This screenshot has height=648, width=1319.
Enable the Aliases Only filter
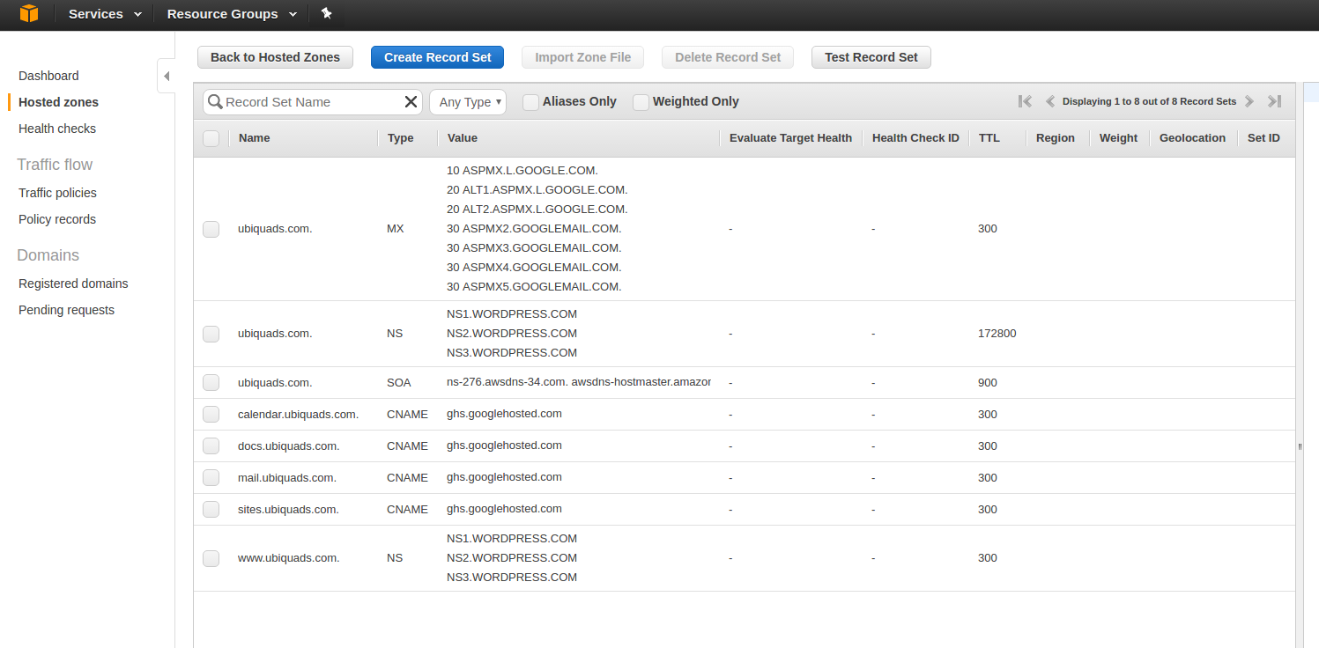(x=530, y=102)
